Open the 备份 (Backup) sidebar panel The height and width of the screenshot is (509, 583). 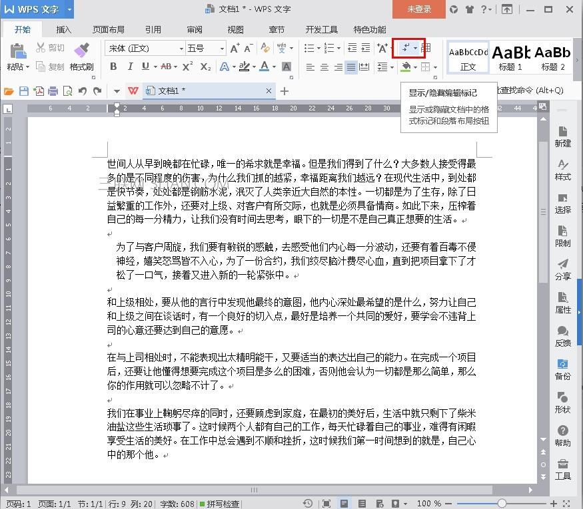click(562, 368)
